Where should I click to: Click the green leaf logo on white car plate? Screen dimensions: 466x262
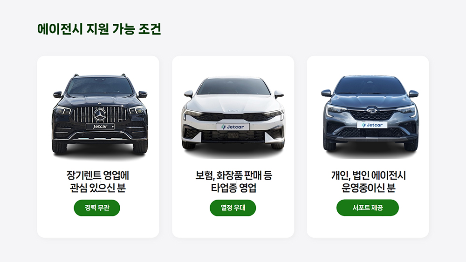coord(224,127)
